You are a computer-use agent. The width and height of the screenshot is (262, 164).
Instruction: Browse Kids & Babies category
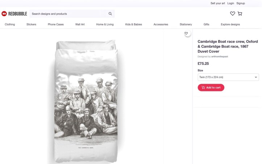pos(134,24)
